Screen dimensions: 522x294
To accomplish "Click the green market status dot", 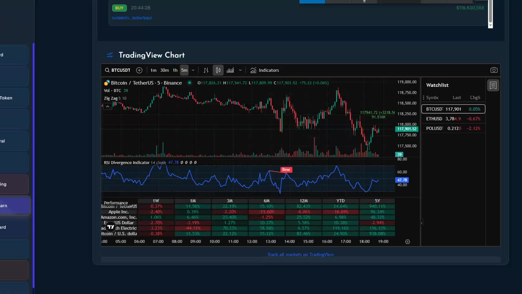I will 189,83.
